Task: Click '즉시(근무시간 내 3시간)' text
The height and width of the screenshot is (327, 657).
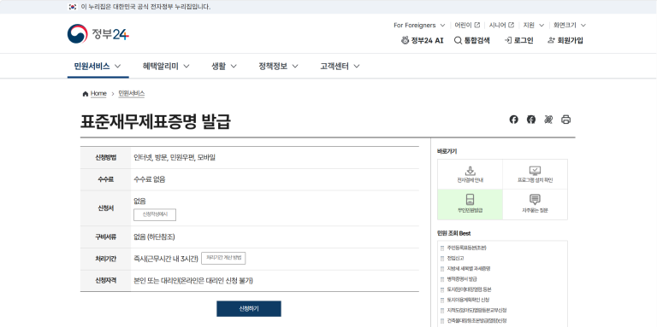Action: pos(165,259)
